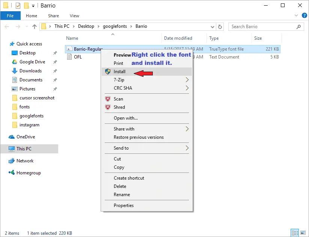The image size is (309, 237).
Task: Open the CRC SHA submenu
Action: 147,88
